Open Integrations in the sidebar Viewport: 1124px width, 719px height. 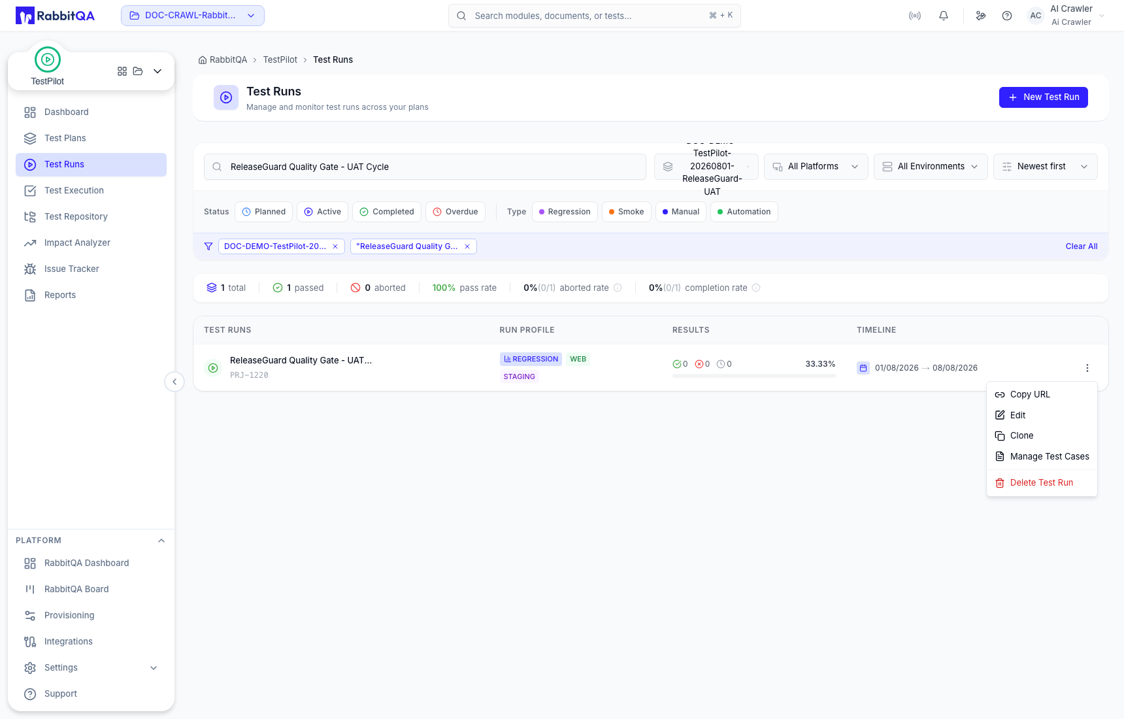[91, 642]
